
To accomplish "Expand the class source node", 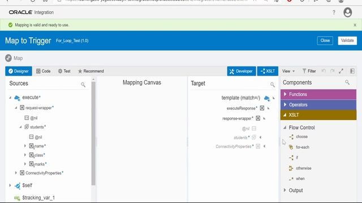I will point(25,155).
